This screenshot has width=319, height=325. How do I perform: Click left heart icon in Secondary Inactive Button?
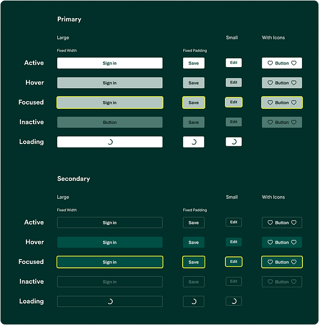pos(270,282)
